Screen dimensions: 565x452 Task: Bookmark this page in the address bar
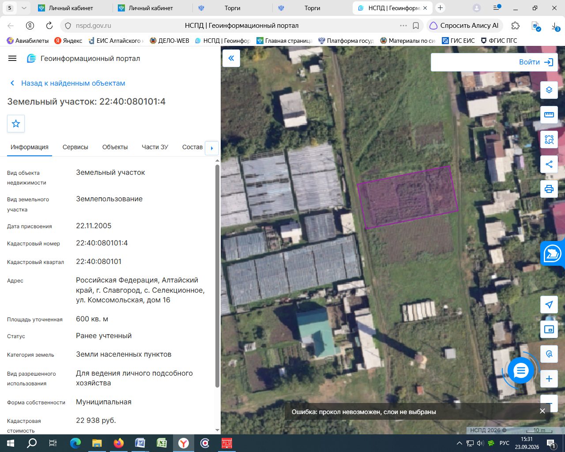(415, 26)
